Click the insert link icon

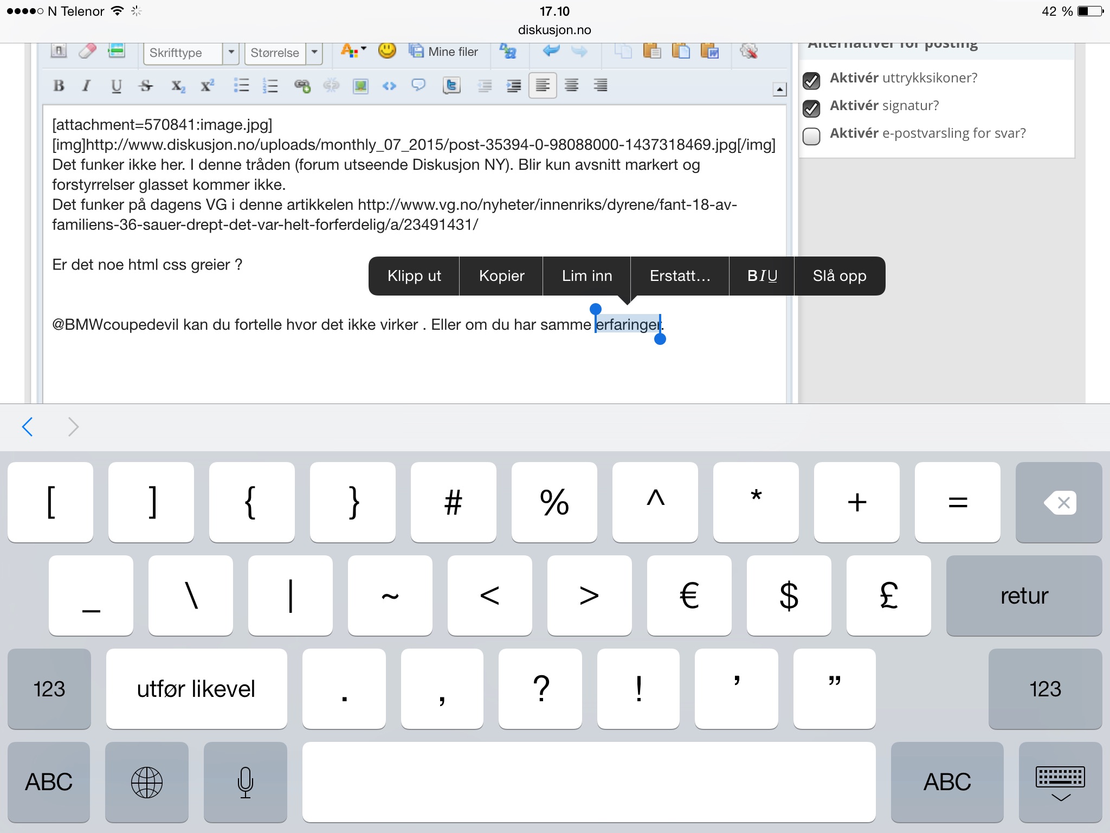pos(302,86)
